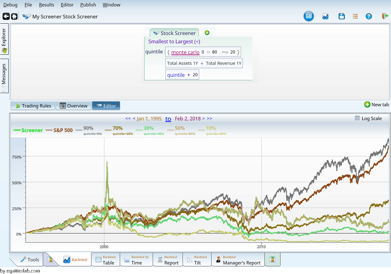Open the Messages side panel
The image size is (391, 274).
click(4, 76)
